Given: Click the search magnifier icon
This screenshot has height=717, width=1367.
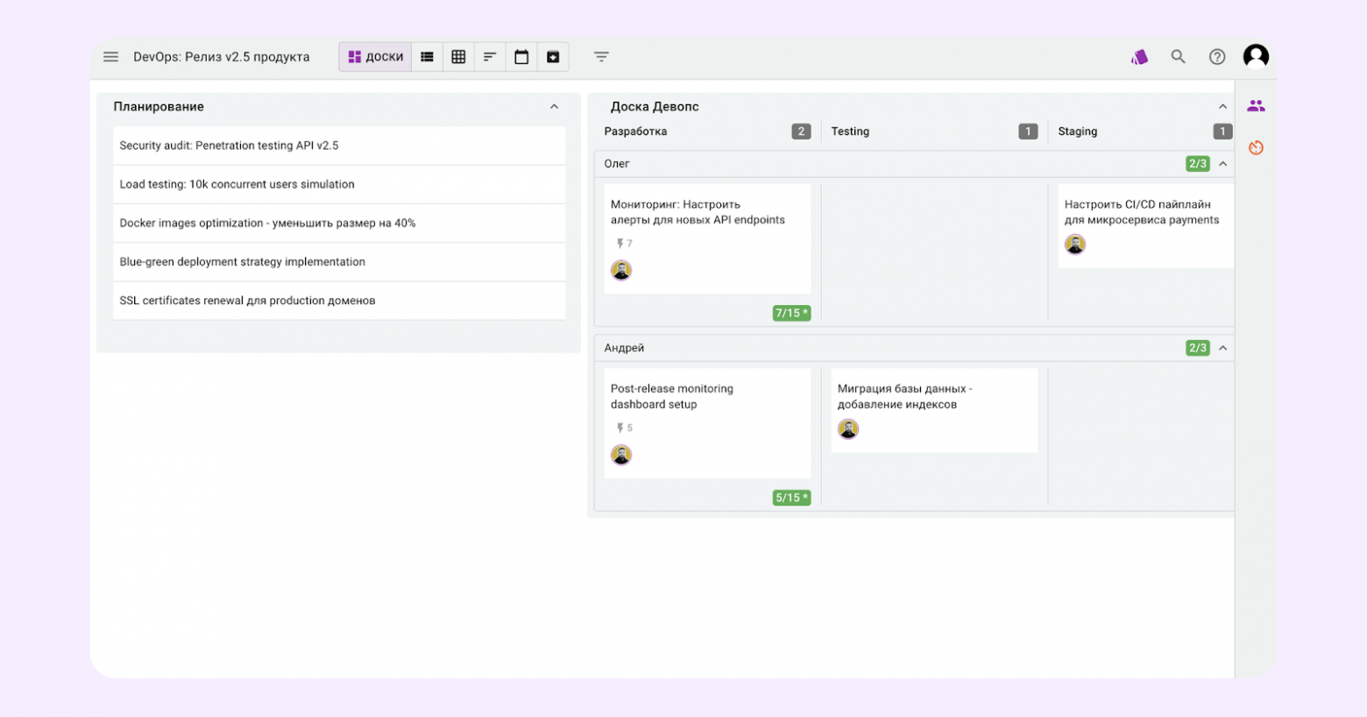Looking at the screenshot, I should coord(1178,57).
